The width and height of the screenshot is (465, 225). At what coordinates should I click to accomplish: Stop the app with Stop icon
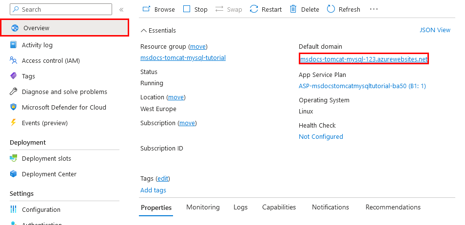point(187,9)
